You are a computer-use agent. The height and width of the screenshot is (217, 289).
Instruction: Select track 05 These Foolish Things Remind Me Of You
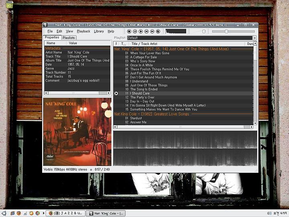183,69
